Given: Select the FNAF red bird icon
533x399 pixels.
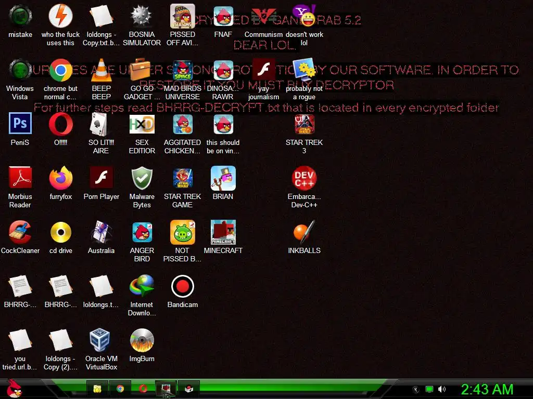Looking at the screenshot, I should (223, 16).
